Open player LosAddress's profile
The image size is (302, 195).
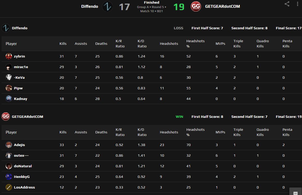[24, 187]
